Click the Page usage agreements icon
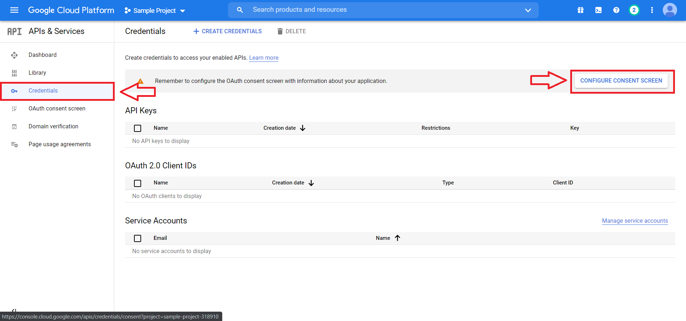The width and height of the screenshot is (686, 321). coord(14,144)
